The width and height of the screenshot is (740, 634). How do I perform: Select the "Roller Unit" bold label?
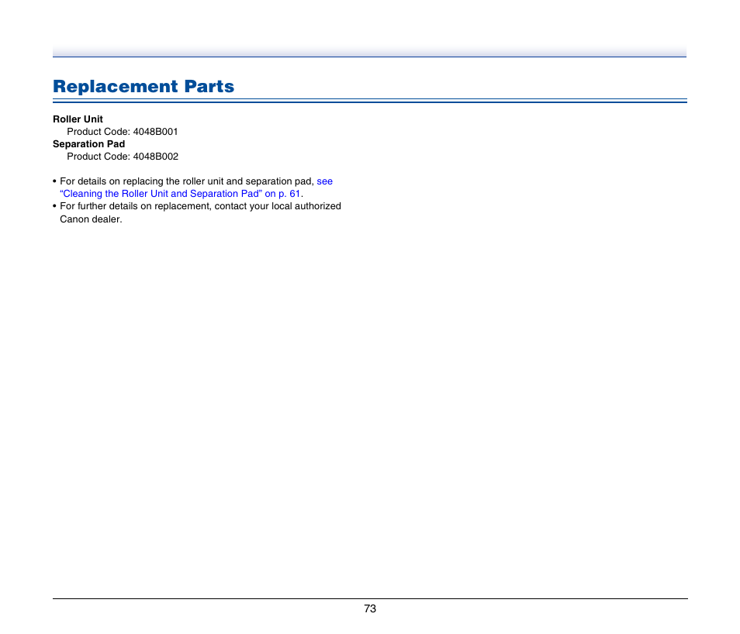[x=78, y=119]
